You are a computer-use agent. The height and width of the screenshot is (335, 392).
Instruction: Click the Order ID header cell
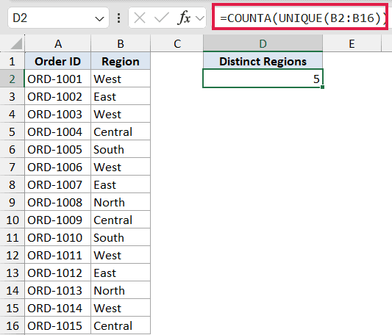(x=58, y=61)
